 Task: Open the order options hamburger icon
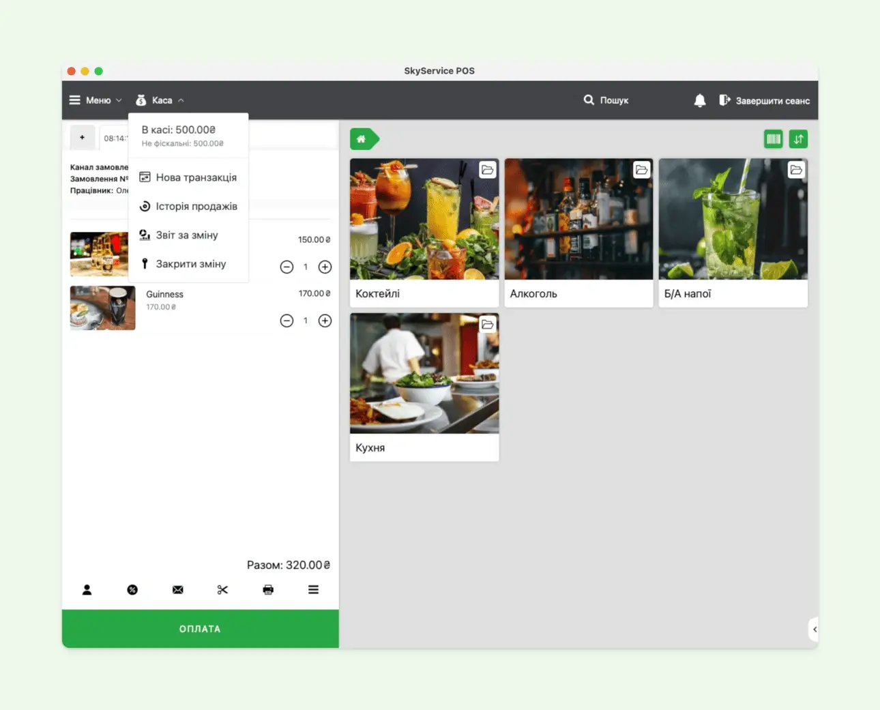(x=313, y=590)
